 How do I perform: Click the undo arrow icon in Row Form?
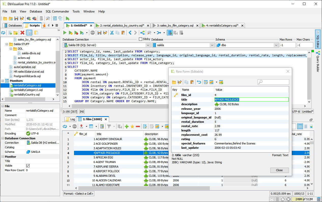point(199,82)
